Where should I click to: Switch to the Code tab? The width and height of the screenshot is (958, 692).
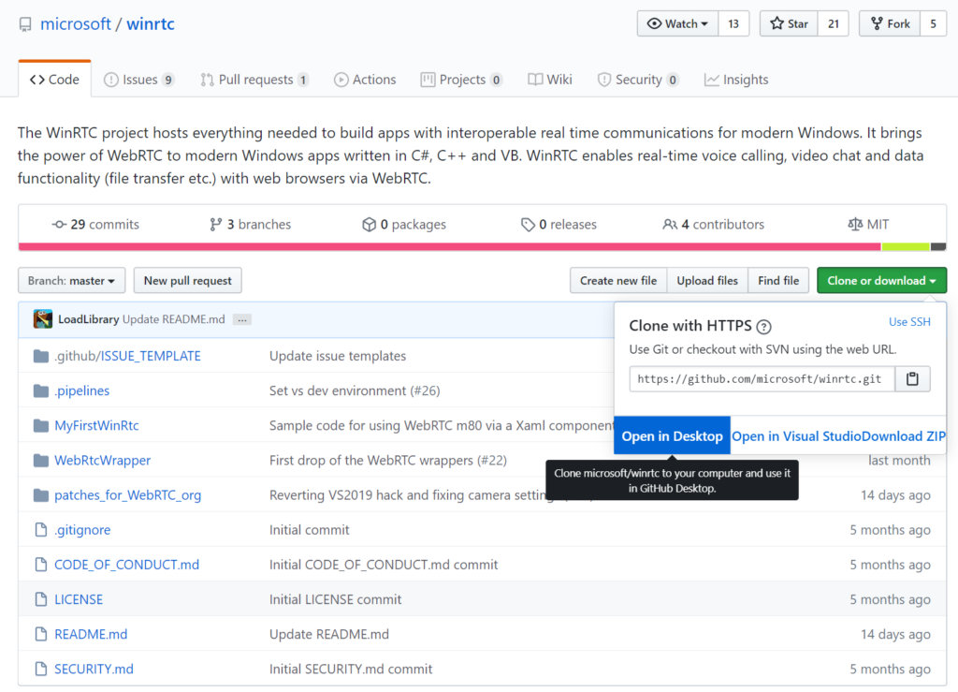(x=55, y=80)
